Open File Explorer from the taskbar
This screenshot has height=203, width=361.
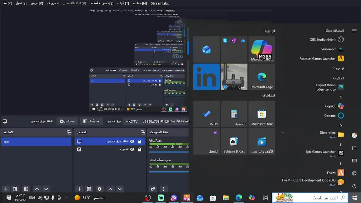pos(226,198)
